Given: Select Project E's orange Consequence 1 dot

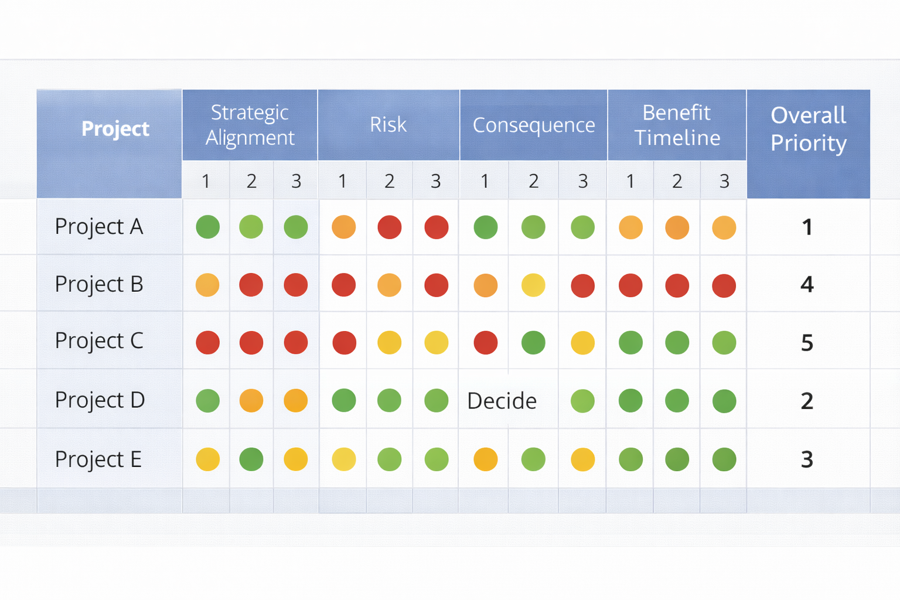Looking at the screenshot, I should coord(486,459).
